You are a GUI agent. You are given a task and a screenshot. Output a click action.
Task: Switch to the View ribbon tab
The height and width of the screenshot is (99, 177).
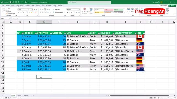point(43,6)
